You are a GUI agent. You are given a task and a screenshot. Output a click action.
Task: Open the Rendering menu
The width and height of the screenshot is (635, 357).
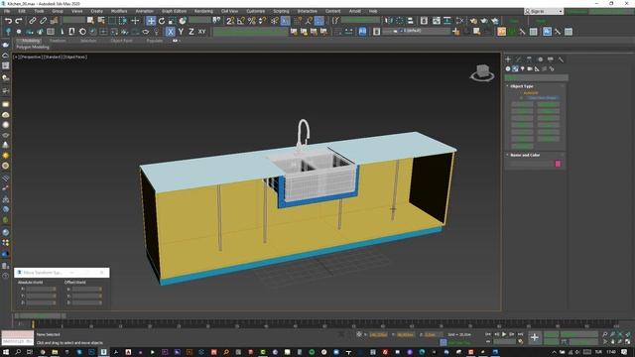click(x=203, y=11)
